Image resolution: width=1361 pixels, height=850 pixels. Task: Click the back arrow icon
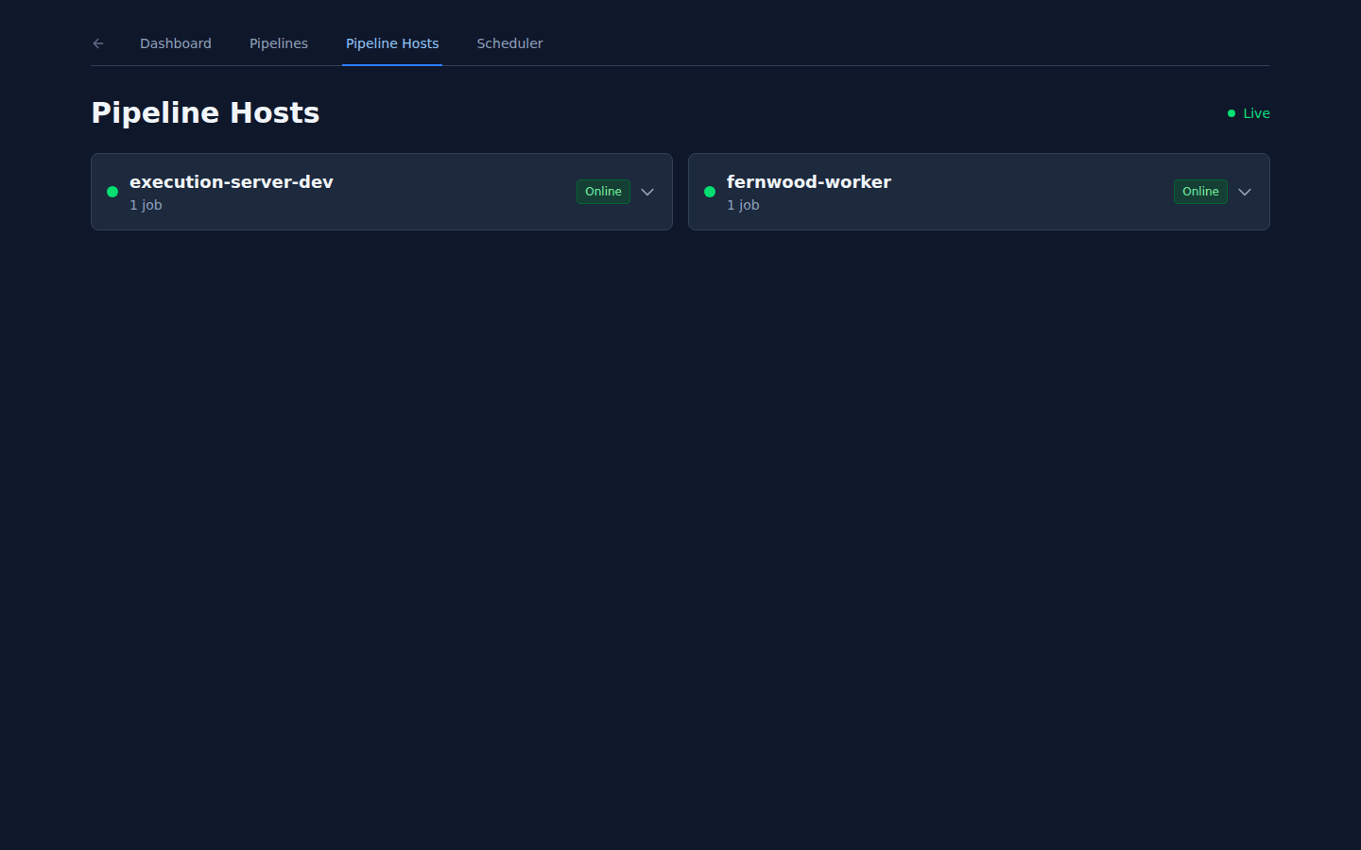click(x=98, y=43)
